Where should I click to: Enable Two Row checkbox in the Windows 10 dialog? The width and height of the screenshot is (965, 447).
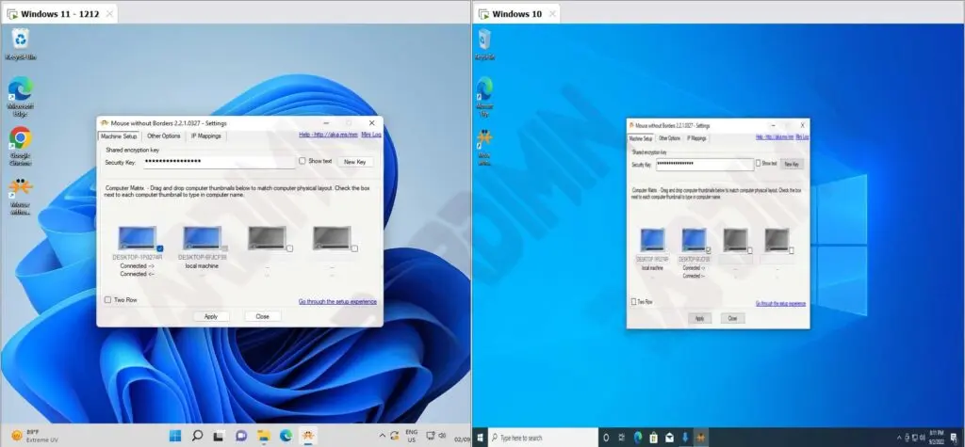pos(634,302)
